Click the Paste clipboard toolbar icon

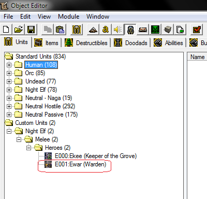60,30
